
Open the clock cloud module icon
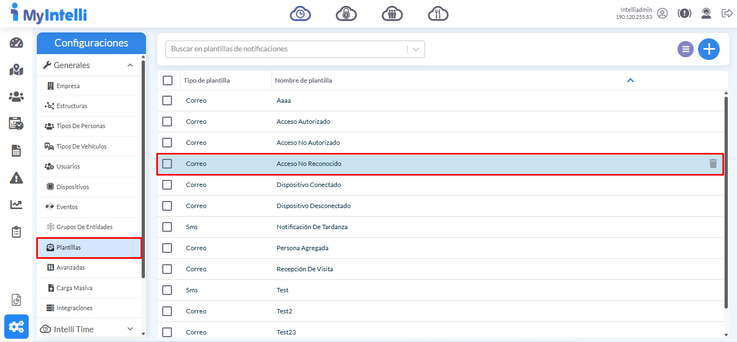(x=300, y=14)
